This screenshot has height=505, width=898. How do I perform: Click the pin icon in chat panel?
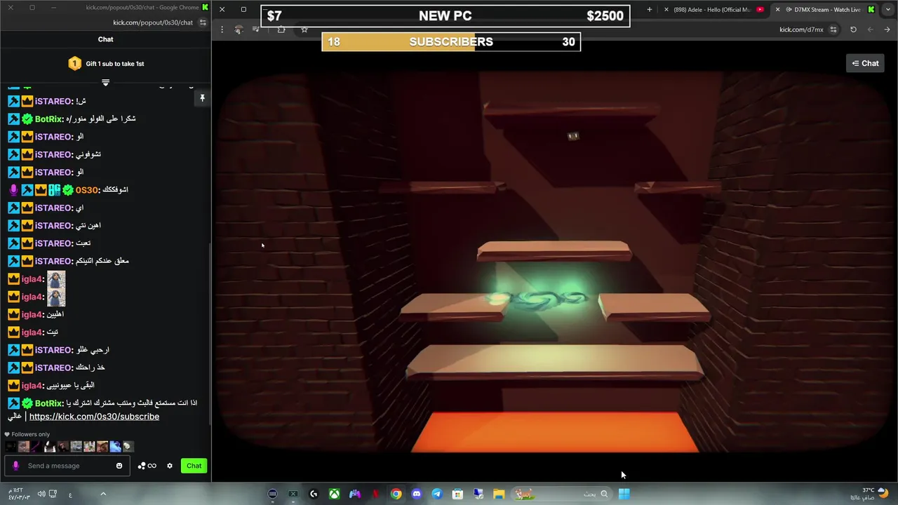pyautogui.click(x=202, y=98)
